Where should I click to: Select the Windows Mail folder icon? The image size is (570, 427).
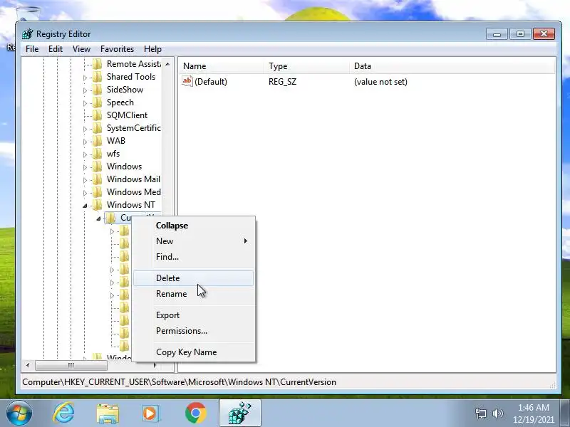coord(97,179)
